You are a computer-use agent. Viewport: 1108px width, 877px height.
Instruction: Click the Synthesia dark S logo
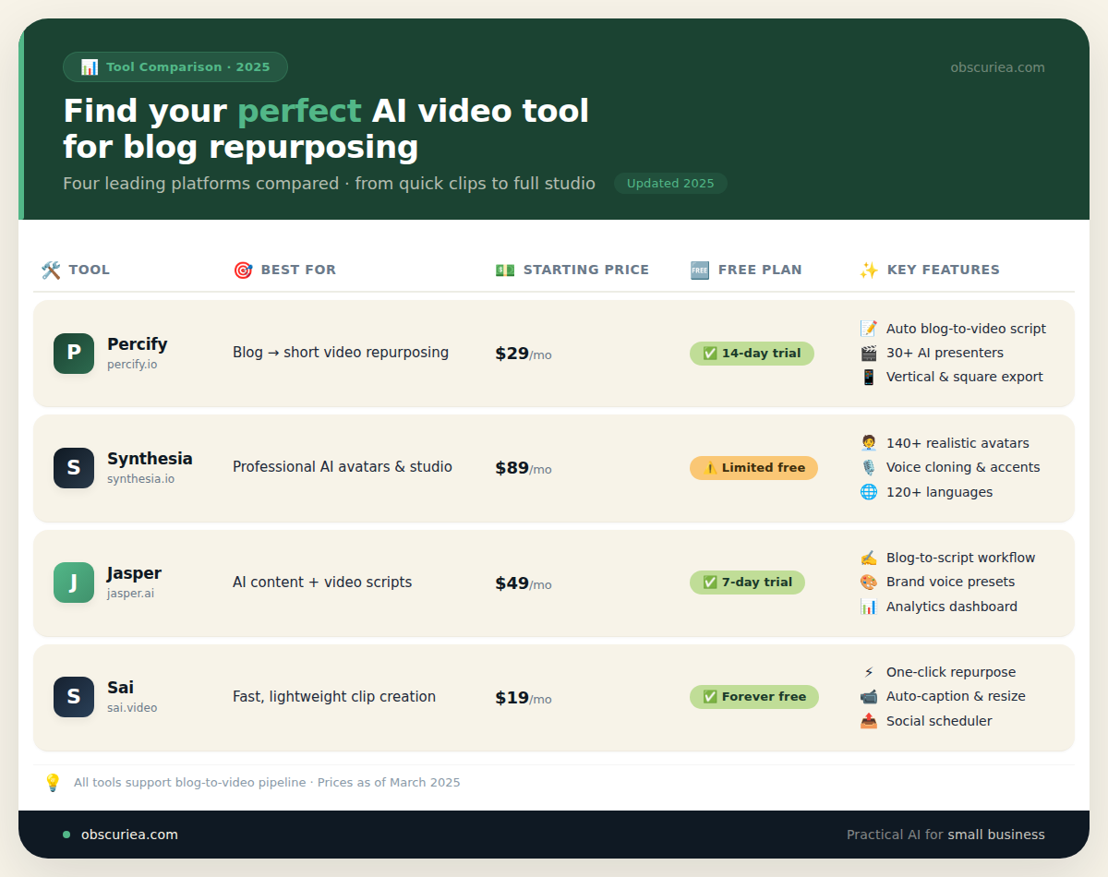point(74,468)
